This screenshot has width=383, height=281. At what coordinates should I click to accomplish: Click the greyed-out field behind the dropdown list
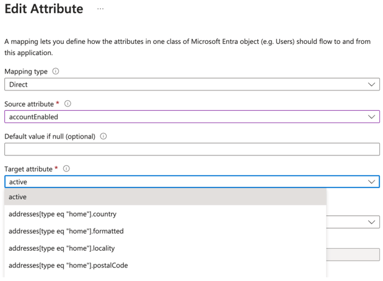click(x=353, y=254)
